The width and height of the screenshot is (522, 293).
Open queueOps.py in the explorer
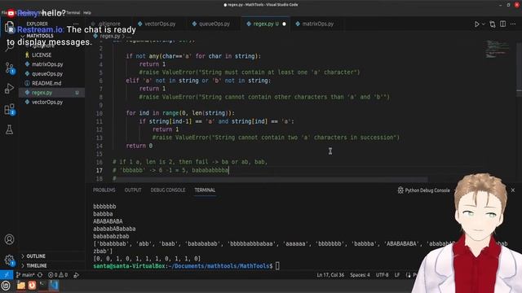click(47, 74)
